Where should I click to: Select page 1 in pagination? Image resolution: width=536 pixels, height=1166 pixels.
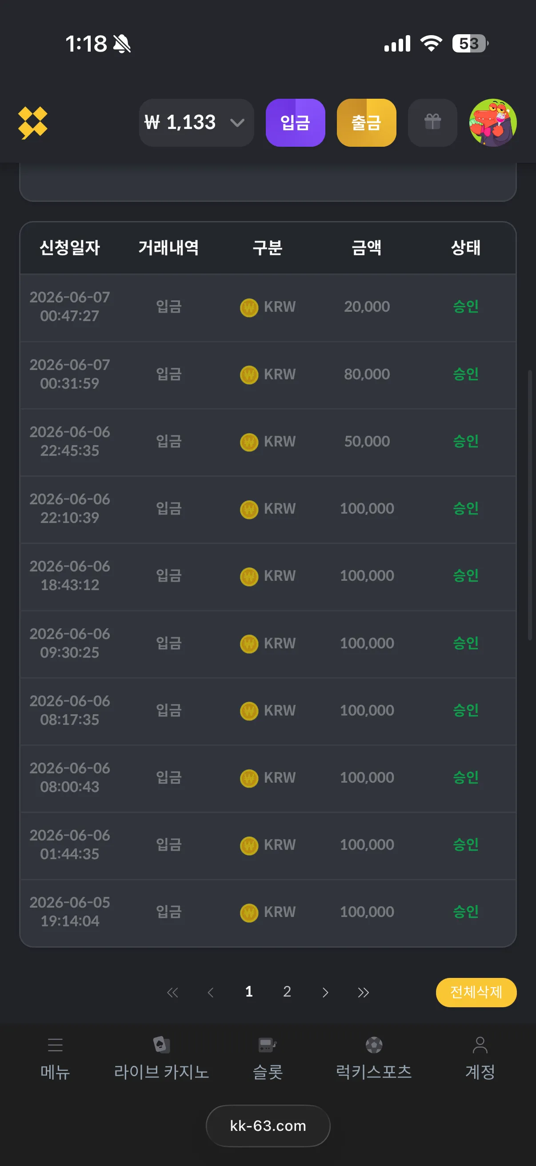point(249,992)
